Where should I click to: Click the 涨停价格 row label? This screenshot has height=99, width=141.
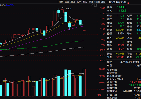coord(112,82)
